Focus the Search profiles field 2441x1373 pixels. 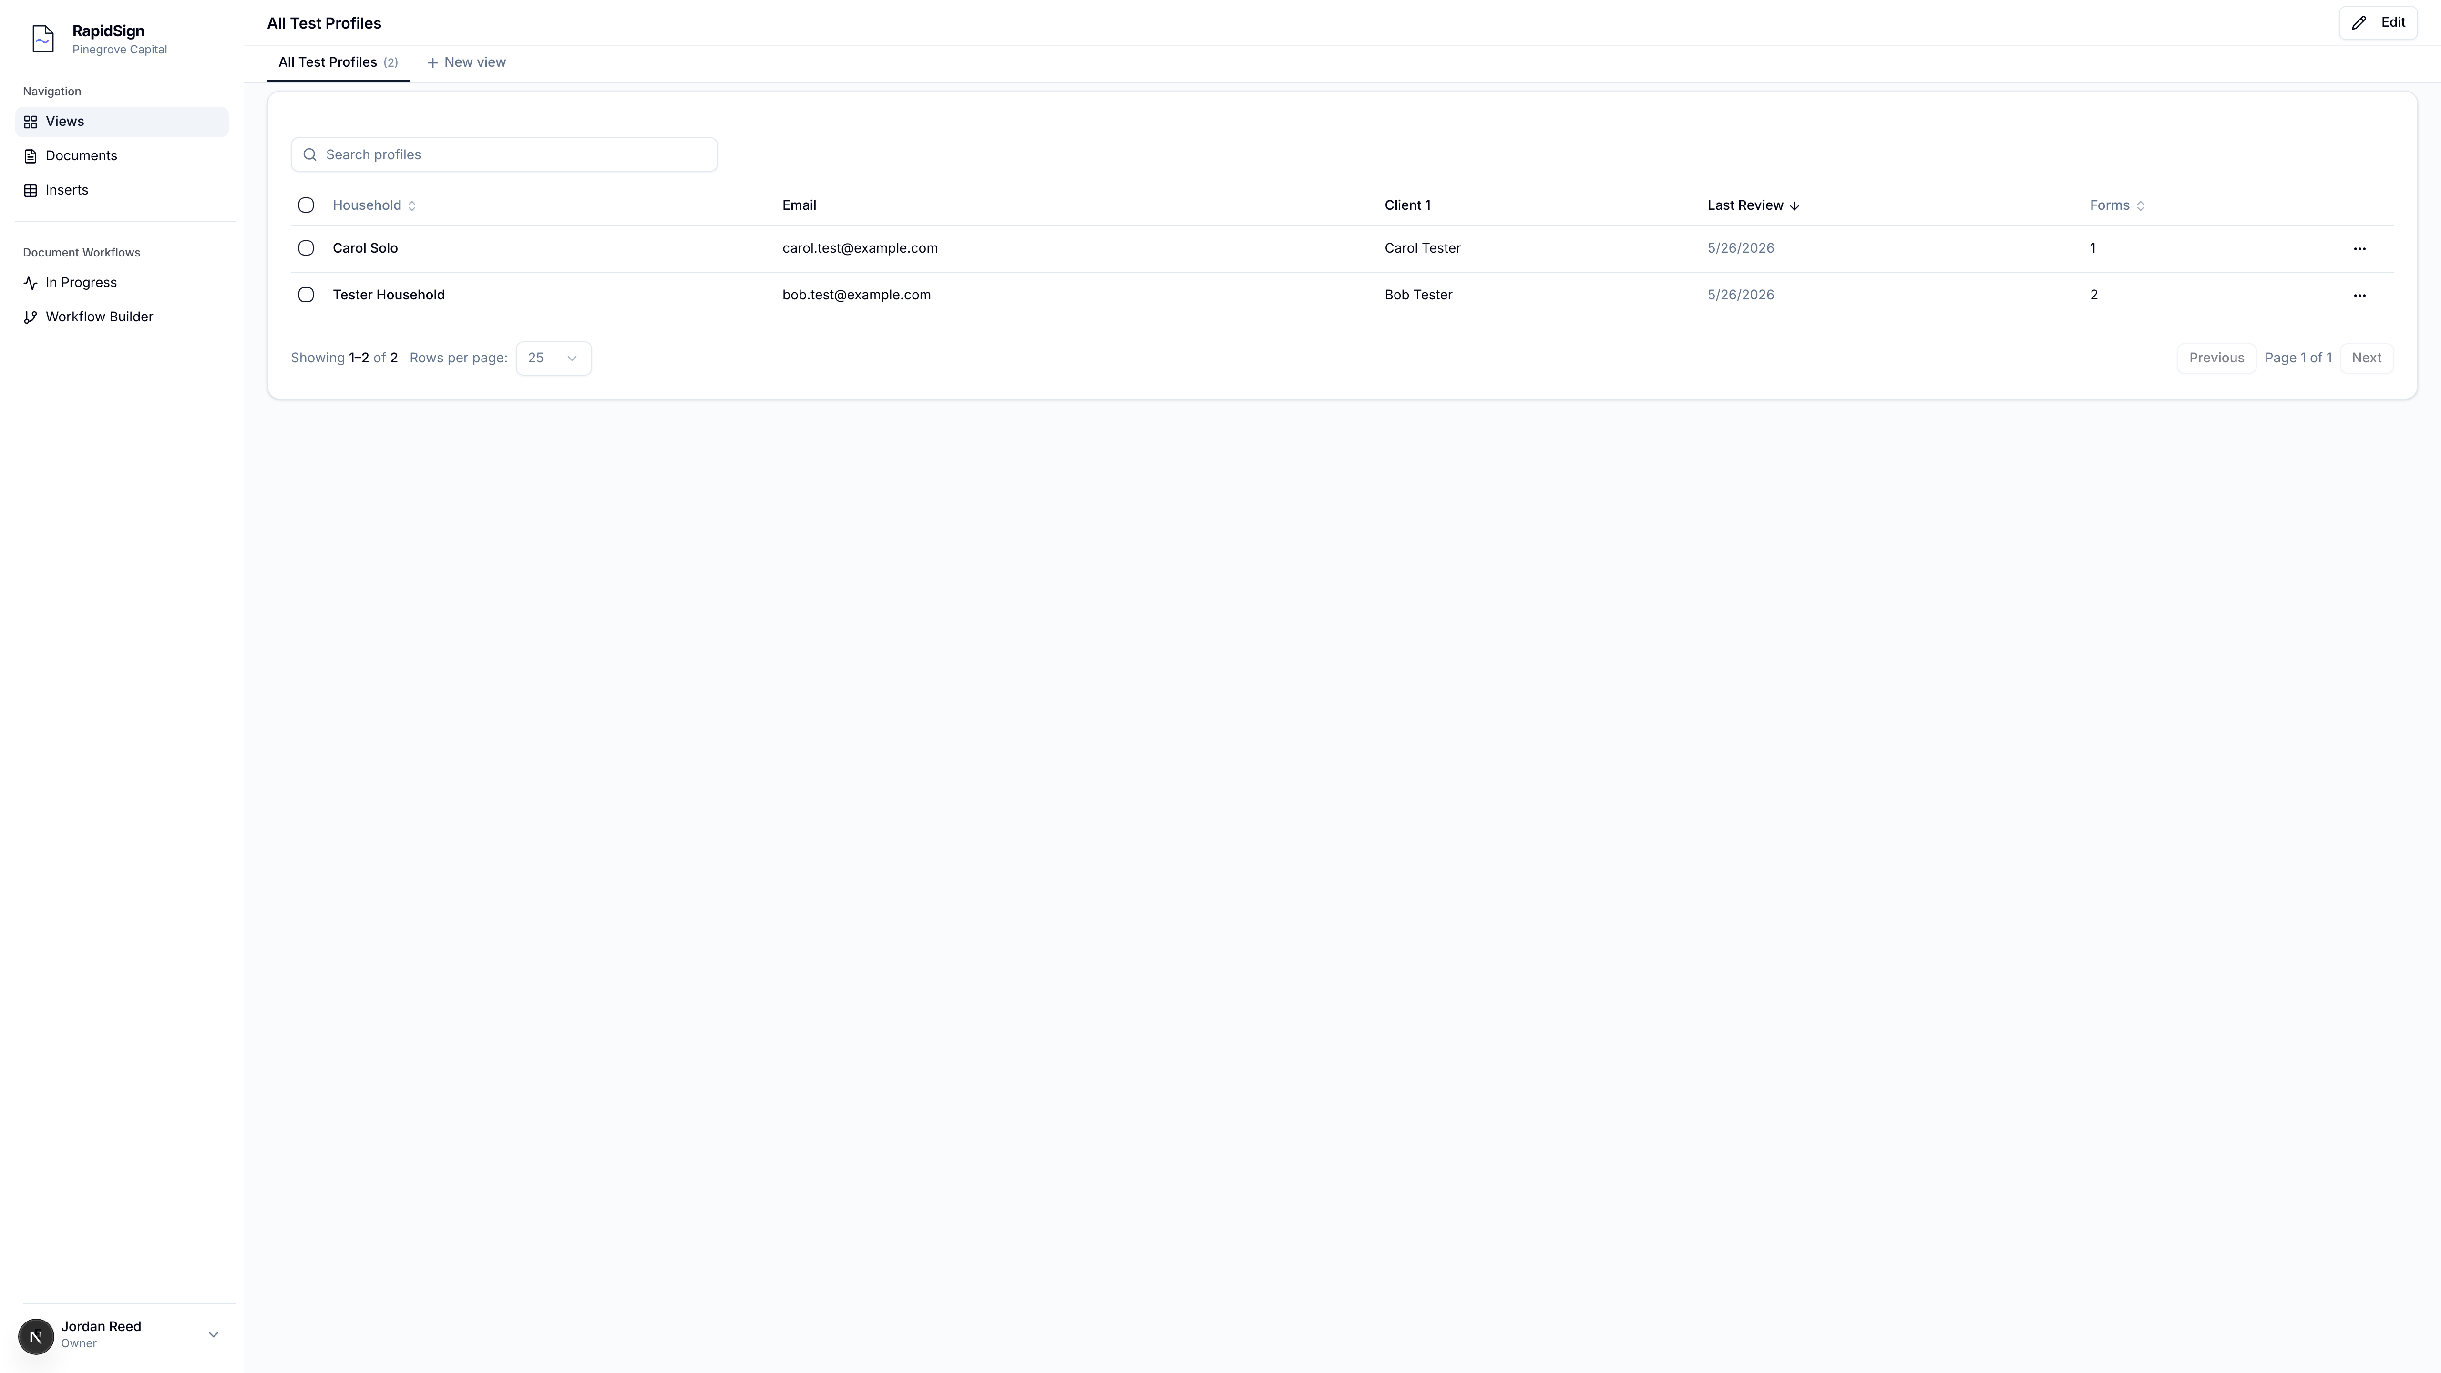coord(504,154)
